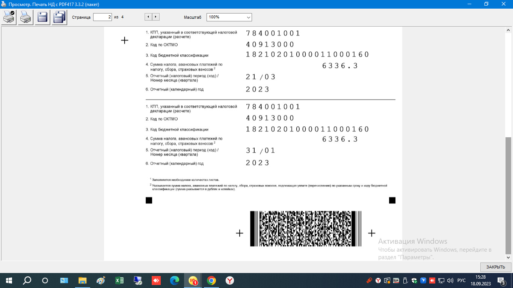The height and width of the screenshot is (288, 513).
Task: Click the PDF417 barcode on the page
Action: click(306, 228)
